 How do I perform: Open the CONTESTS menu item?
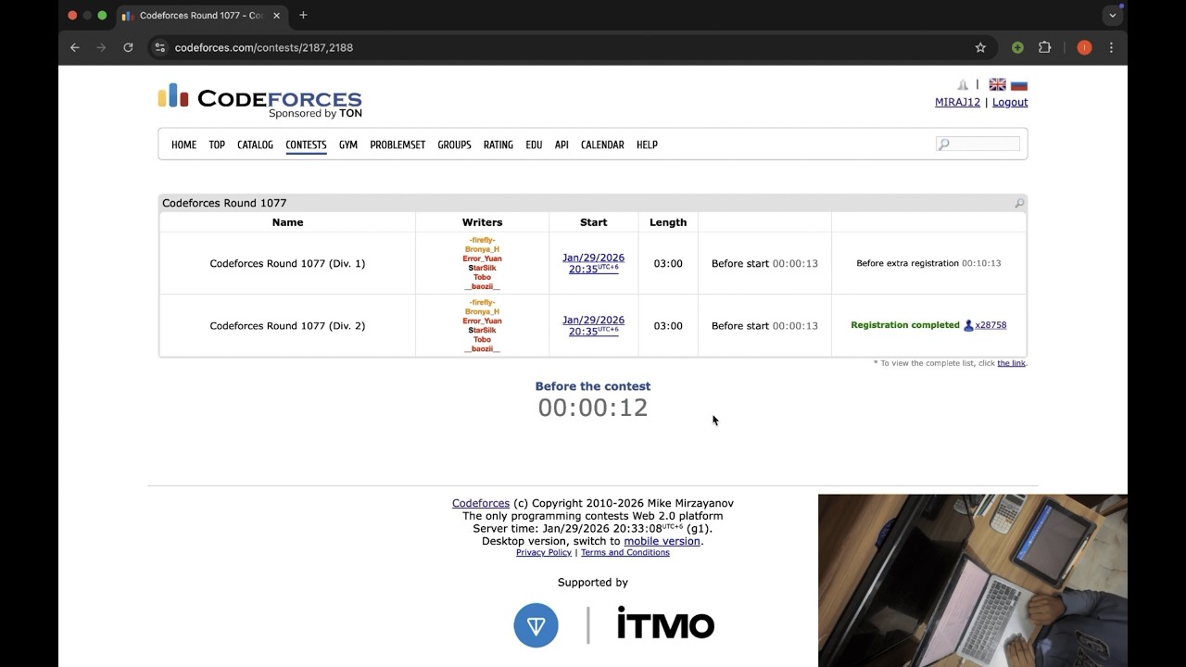click(x=306, y=145)
